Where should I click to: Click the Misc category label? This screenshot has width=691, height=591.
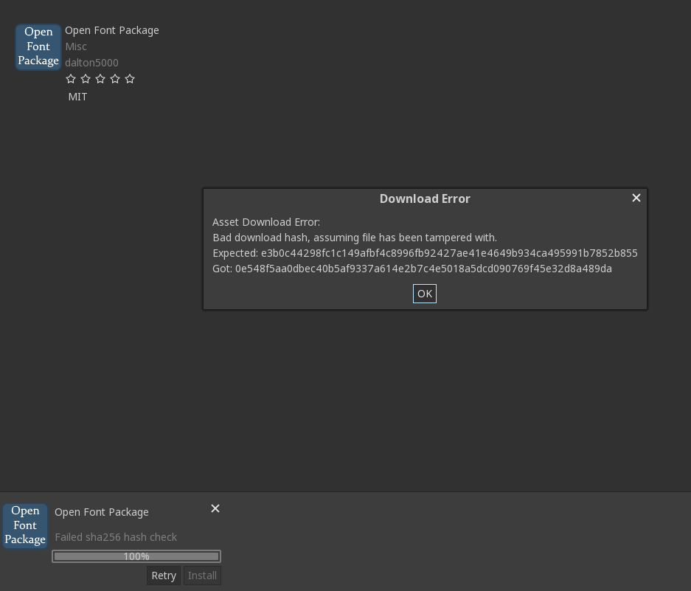[76, 46]
